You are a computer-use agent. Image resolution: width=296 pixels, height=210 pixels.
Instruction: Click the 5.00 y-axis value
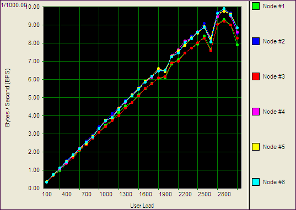point(34,97)
